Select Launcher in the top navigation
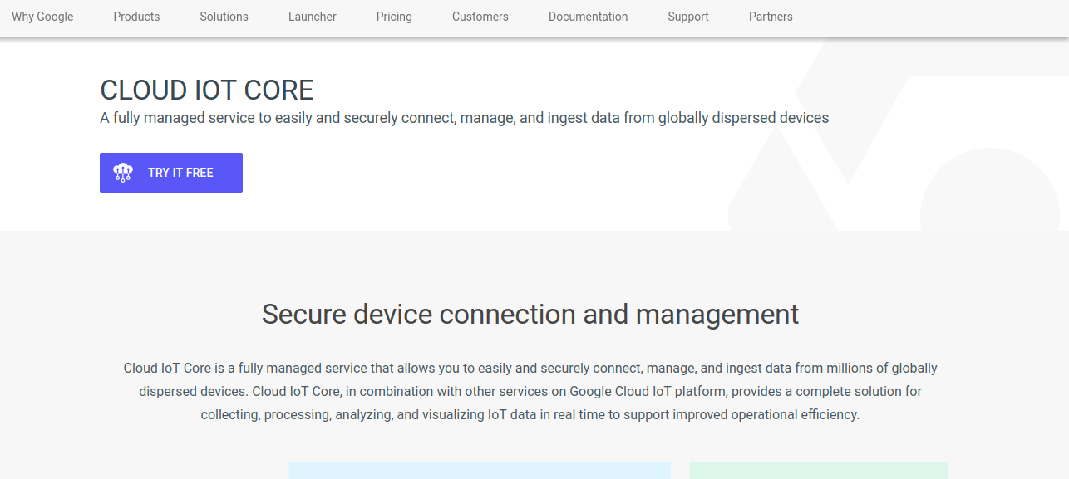Viewport: 1069px width, 479px height. (x=313, y=17)
